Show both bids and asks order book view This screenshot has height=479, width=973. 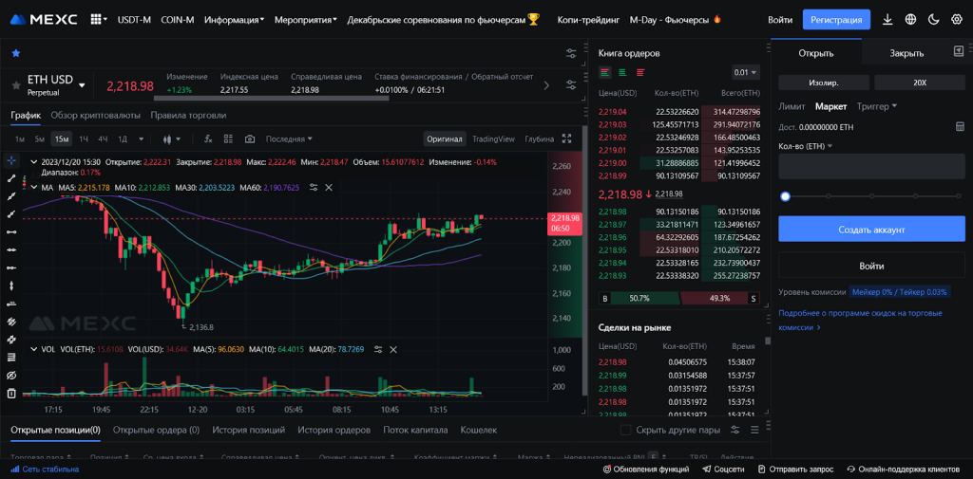coord(604,72)
